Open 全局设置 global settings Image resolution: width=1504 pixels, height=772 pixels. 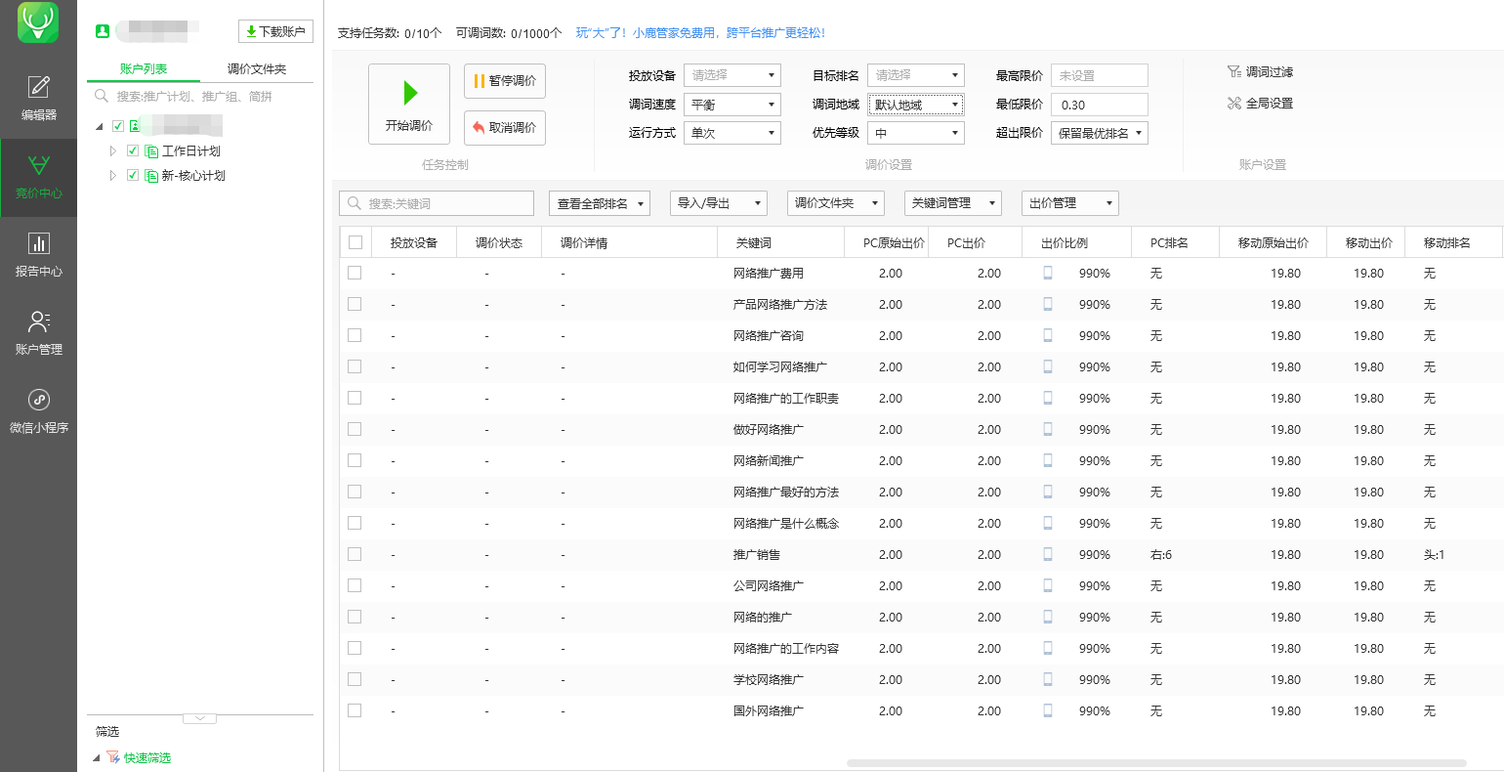[x=1260, y=104]
